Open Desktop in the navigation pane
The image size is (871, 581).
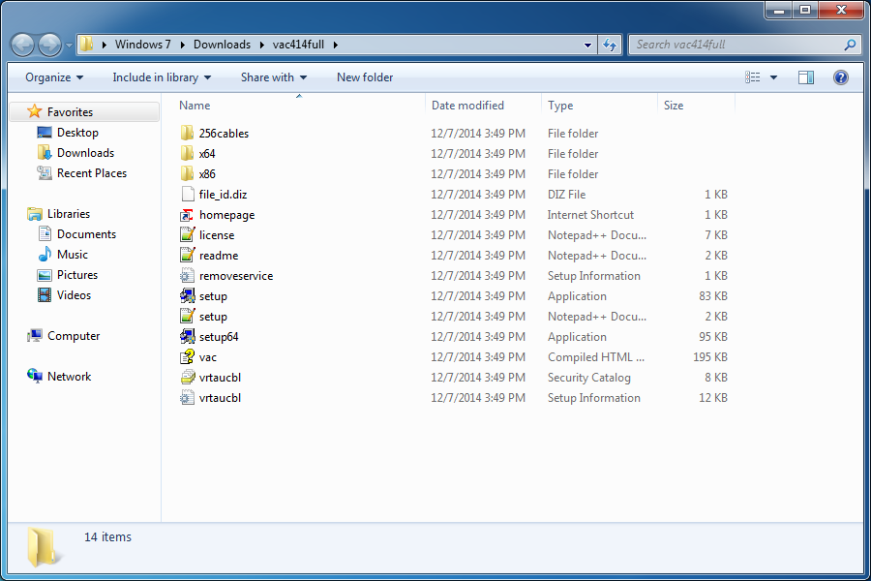click(77, 133)
